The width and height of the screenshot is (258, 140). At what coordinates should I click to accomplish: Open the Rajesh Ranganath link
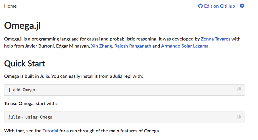pos(133,46)
